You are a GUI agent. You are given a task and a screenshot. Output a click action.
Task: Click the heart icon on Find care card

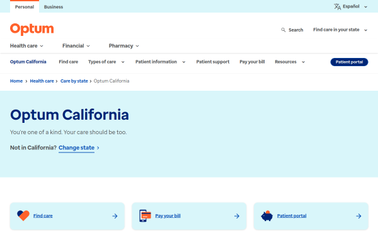23,215
